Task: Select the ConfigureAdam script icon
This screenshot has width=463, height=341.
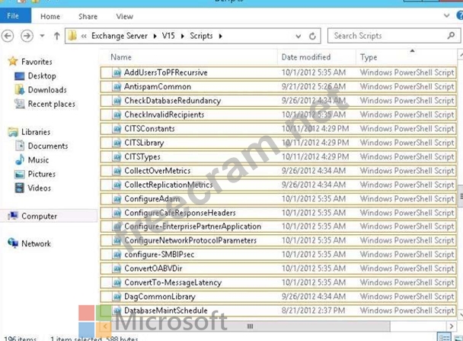Action: click(117, 199)
